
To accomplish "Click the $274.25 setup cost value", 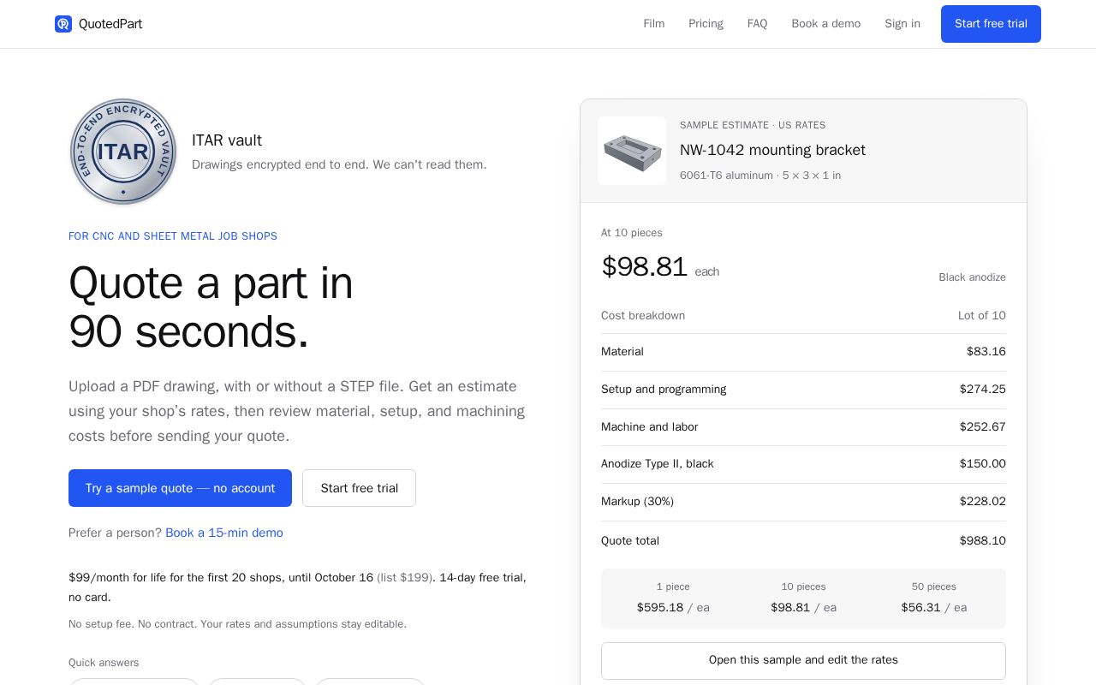I will coord(982,390).
